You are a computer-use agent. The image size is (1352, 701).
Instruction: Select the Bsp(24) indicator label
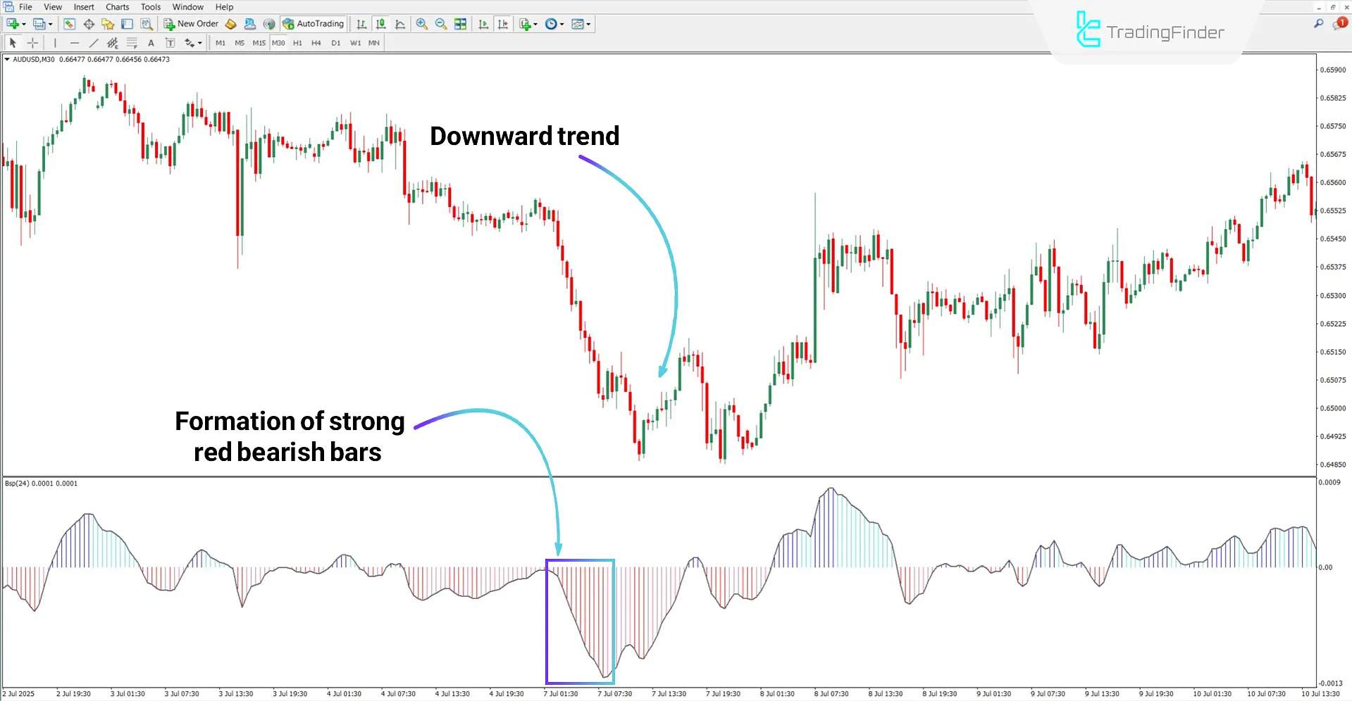click(x=17, y=484)
